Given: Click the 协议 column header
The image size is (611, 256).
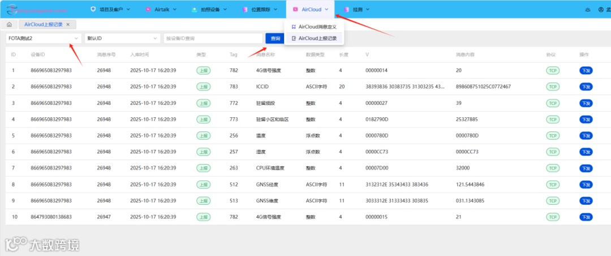Looking at the screenshot, I should [x=550, y=55].
